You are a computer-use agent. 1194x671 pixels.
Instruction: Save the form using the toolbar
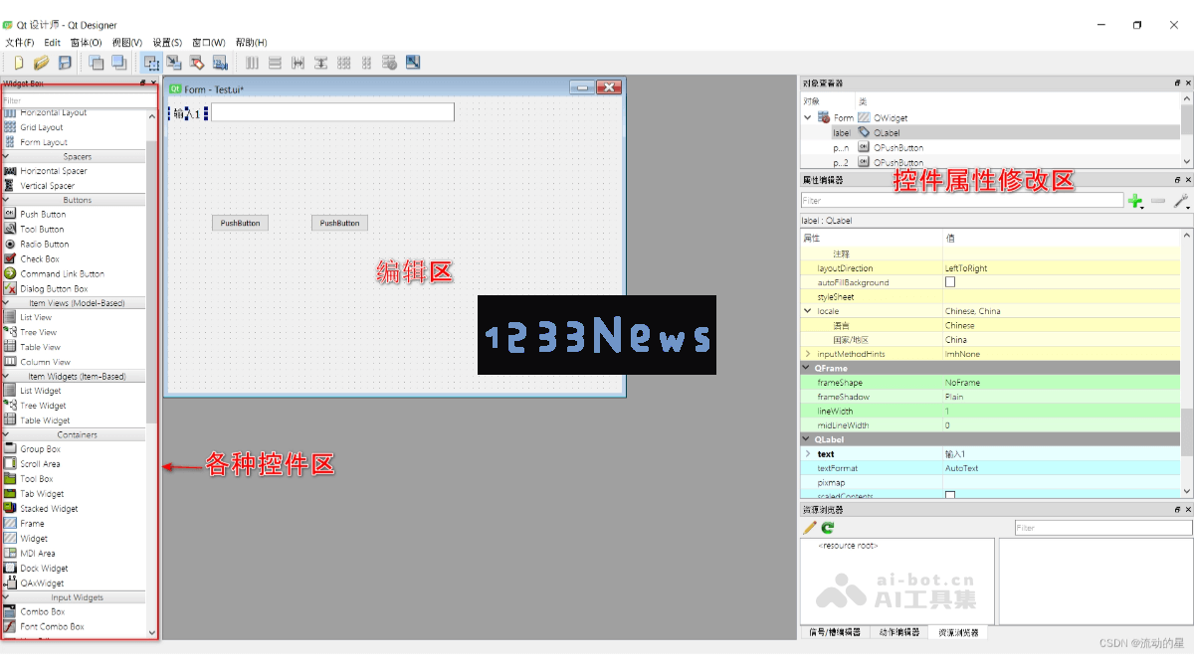(x=65, y=63)
